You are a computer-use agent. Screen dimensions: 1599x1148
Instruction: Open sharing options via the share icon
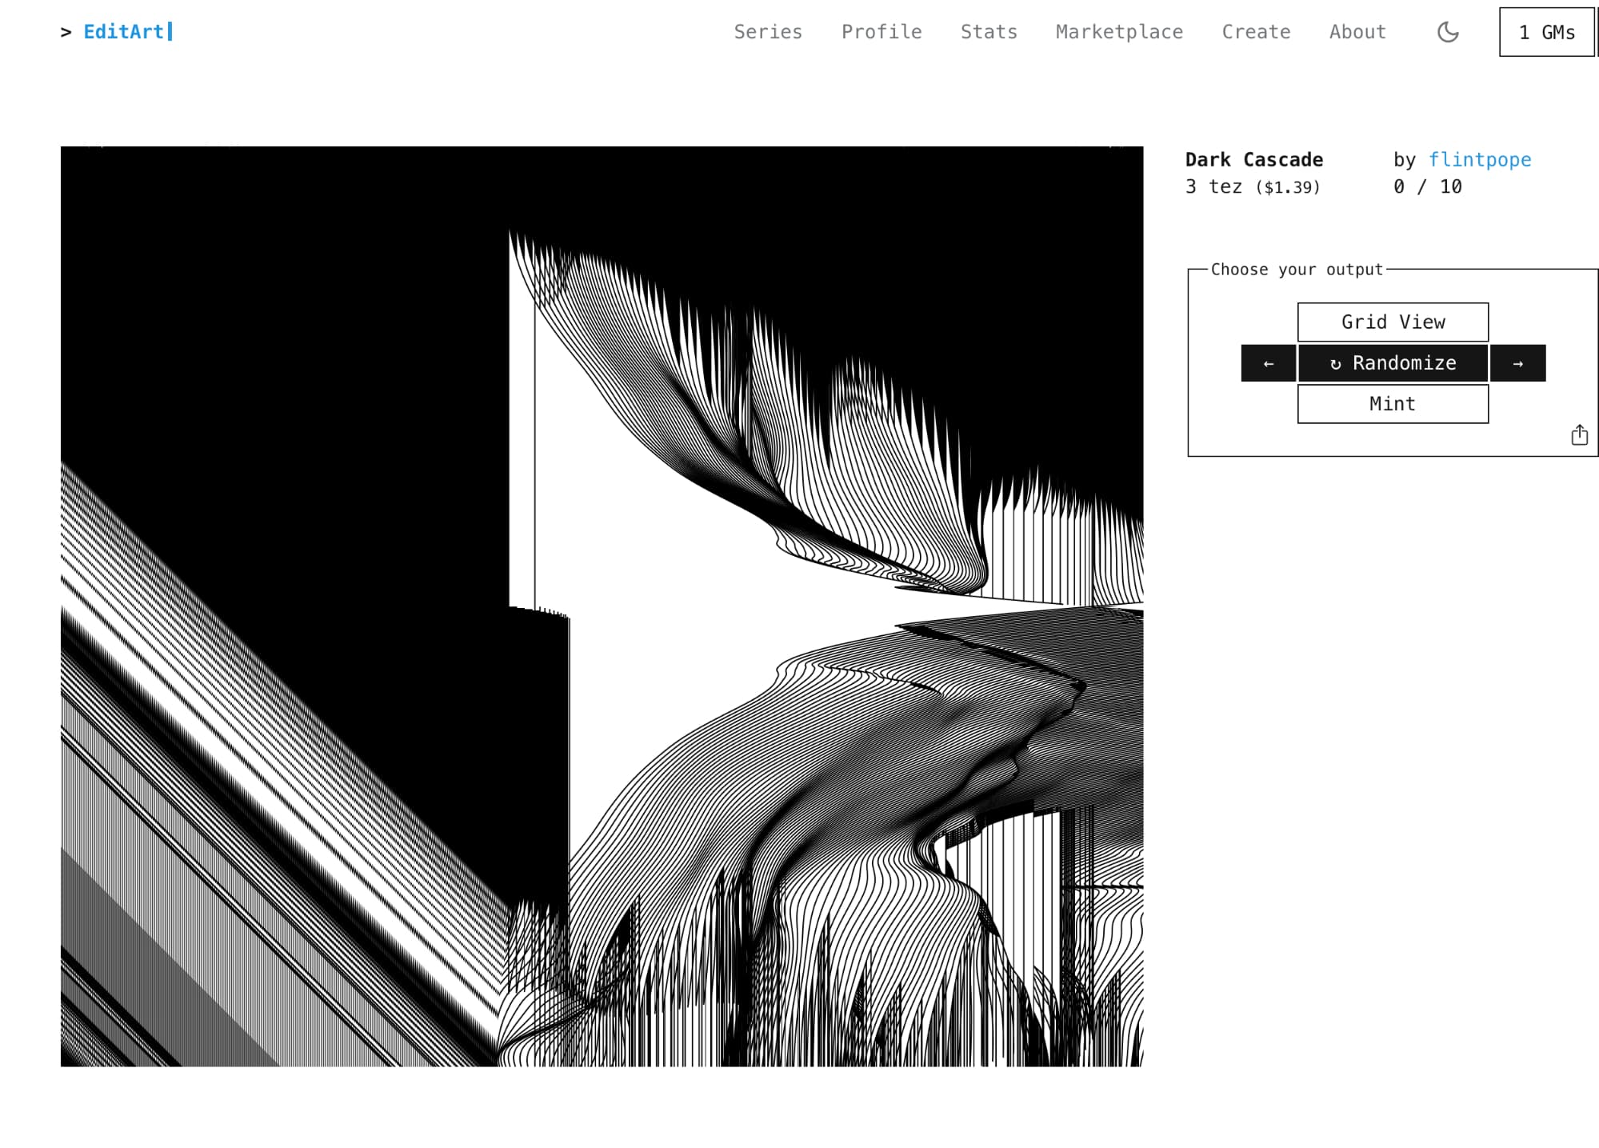tap(1579, 434)
